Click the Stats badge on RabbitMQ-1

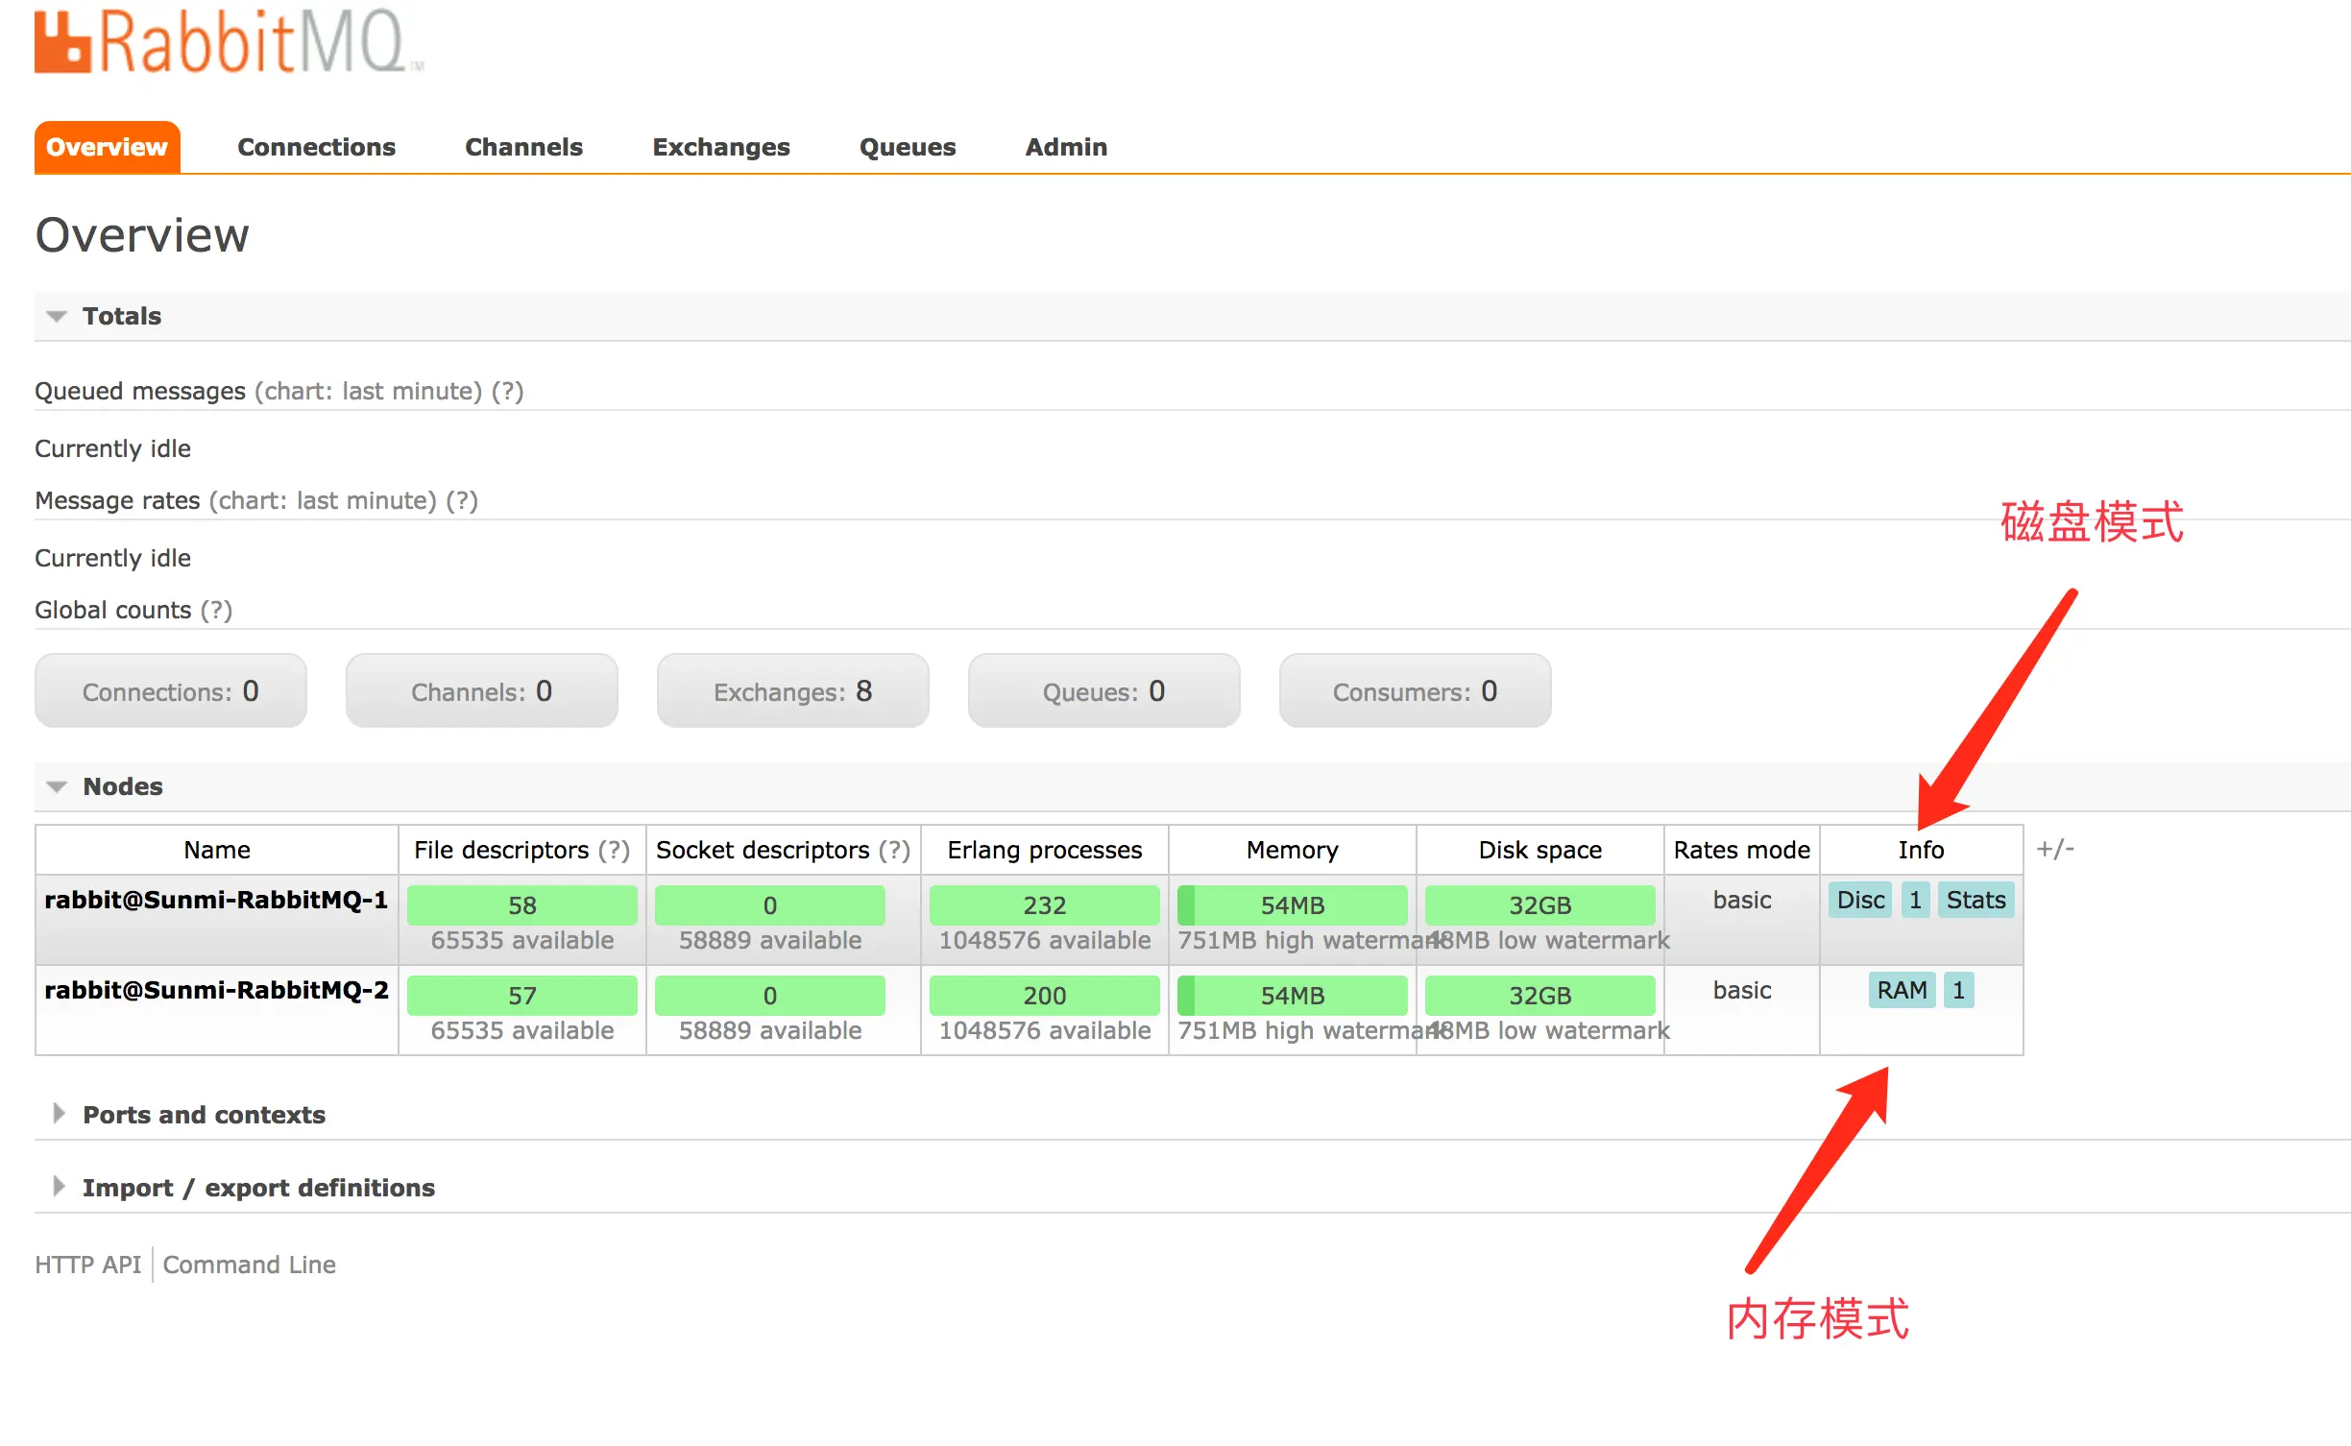pyautogui.click(x=1975, y=901)
